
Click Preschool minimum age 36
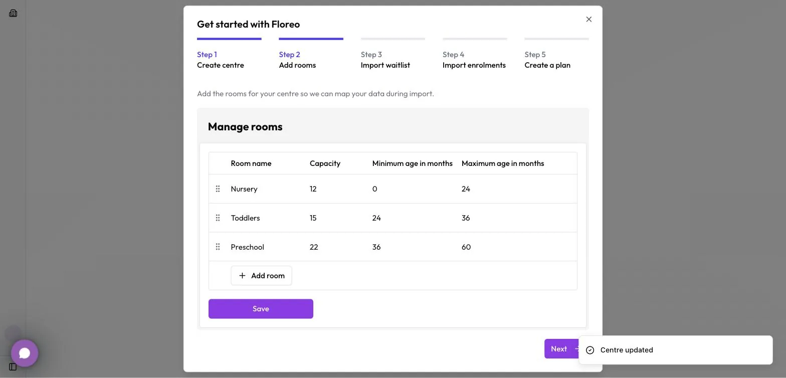[x=376, y=247]
